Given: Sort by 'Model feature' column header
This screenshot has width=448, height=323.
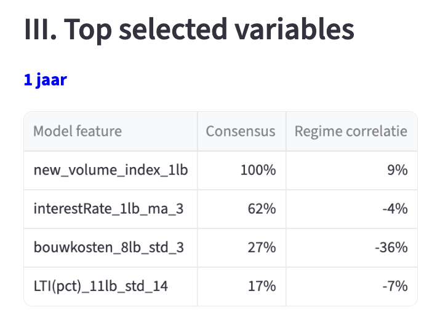Looking at the screenshot, I should [x=78, y=131].
